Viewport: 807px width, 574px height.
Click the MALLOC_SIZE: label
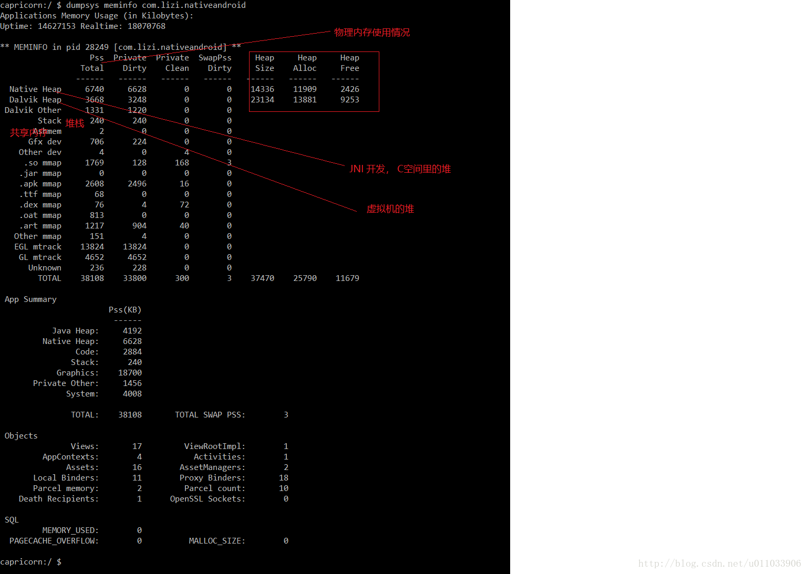click(218, 541)
